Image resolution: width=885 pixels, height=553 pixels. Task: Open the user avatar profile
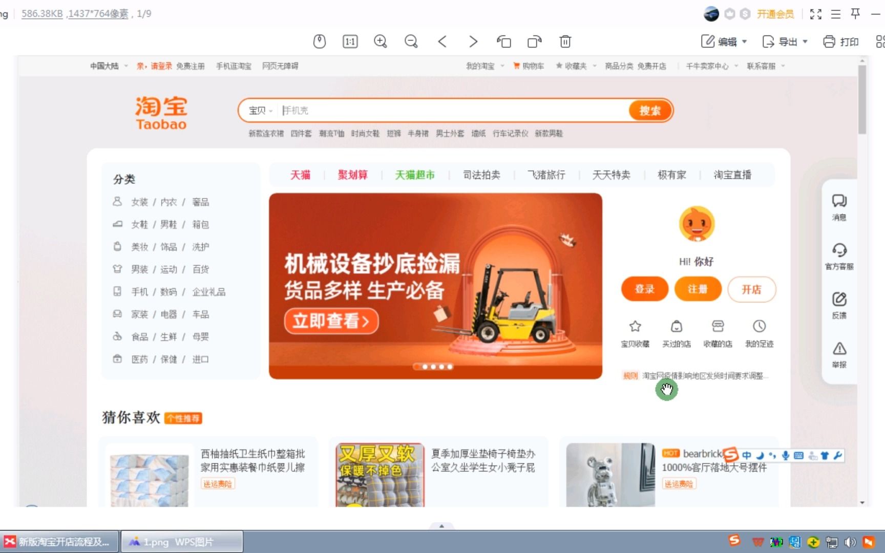point(711,14)
